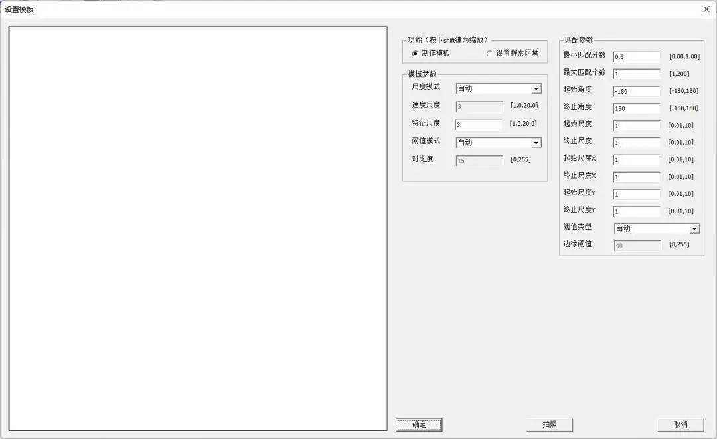Focus the 终止尺度 text box

(x=636, y=143)
